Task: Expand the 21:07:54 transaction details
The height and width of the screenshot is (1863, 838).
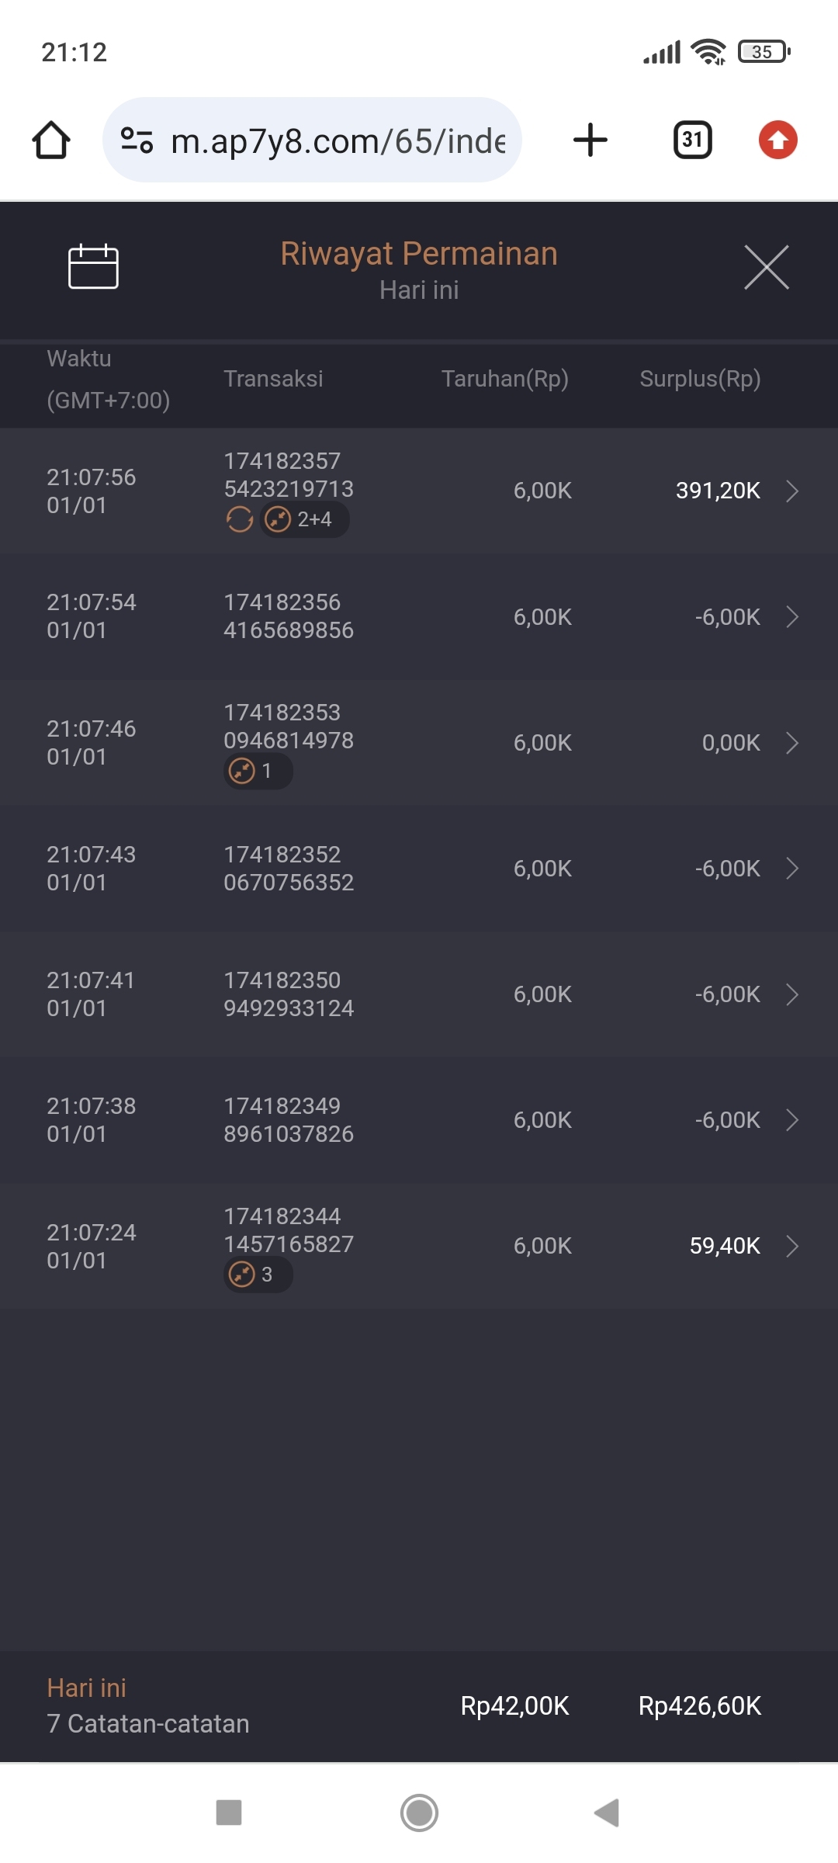Action: coord(791,617)
